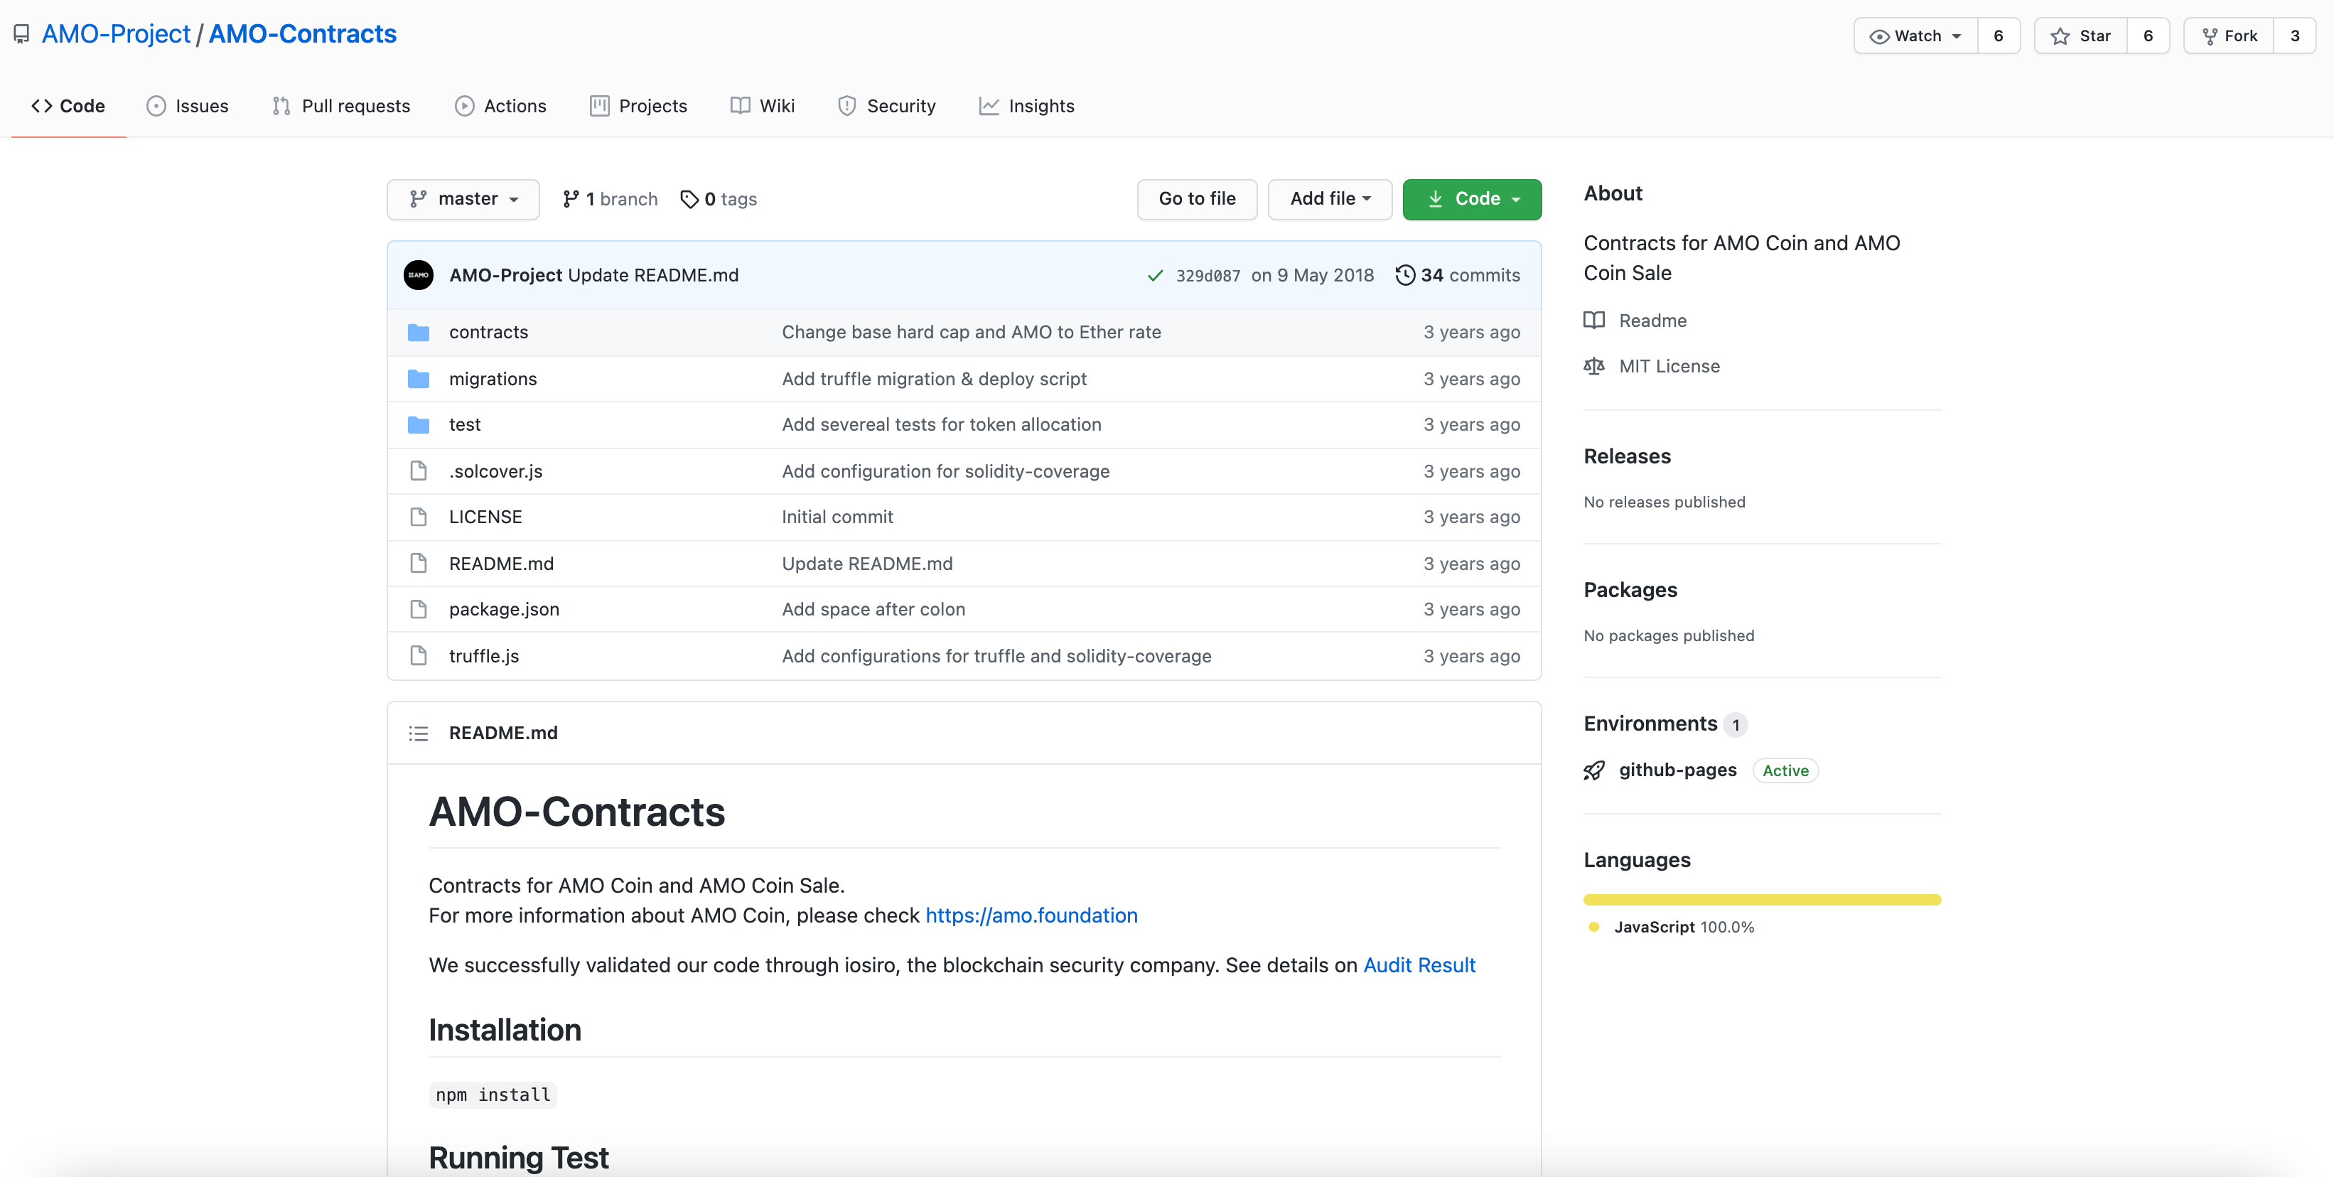Click the green commit status checkmark

[1154, 276]
